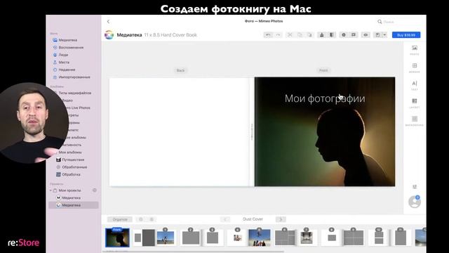
Task: Click the Redo arrow in the toolbar
Action: (x=278, y=35)
